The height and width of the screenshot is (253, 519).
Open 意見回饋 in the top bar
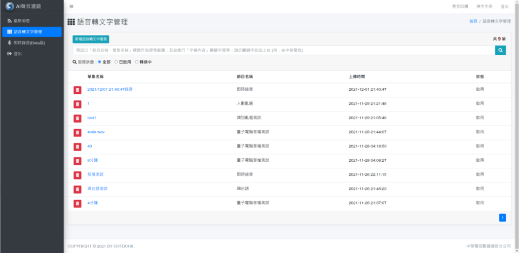460,7
